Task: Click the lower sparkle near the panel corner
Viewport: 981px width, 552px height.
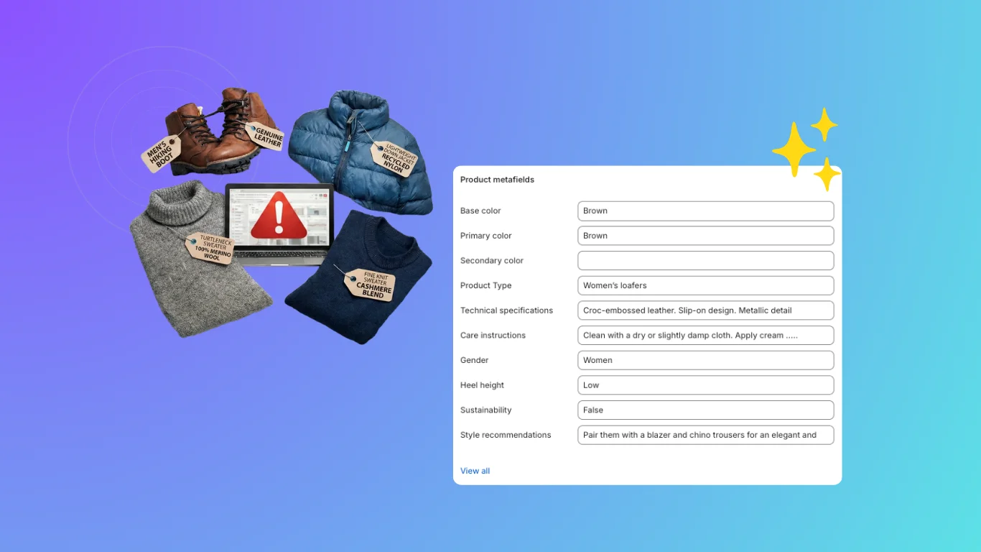Action: pos(826,175)
